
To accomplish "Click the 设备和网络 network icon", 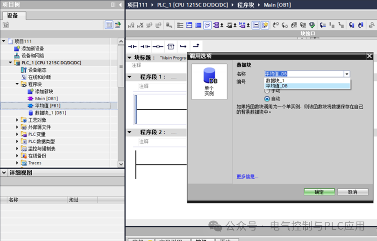I will click(17, 56).
